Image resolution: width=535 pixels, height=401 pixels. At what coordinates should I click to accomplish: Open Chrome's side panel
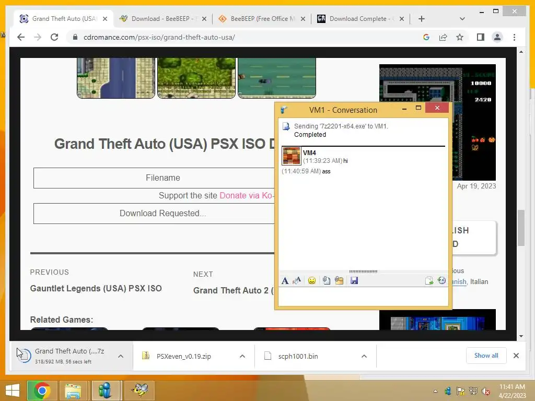[x=481, y=37]
